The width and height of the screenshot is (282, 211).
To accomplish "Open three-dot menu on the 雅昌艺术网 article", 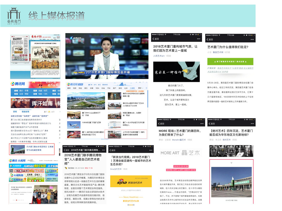I will point(252,40).
